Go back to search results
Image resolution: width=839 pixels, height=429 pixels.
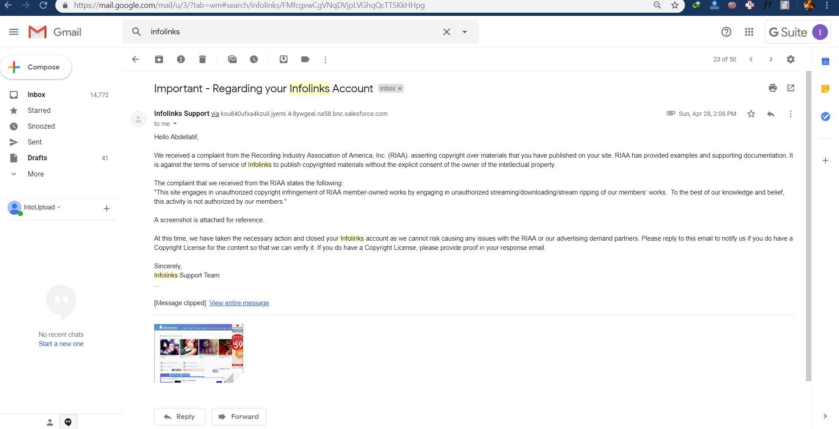click(136, 59)
